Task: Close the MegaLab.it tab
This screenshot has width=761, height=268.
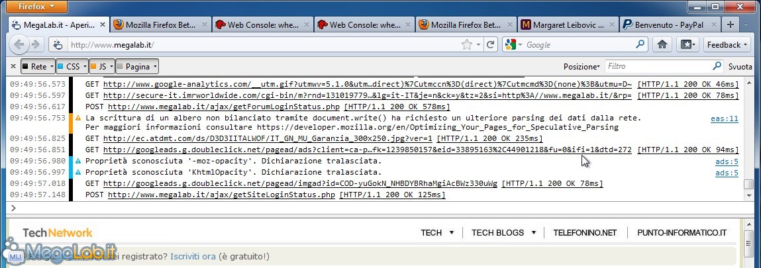Action: point(103,24)
